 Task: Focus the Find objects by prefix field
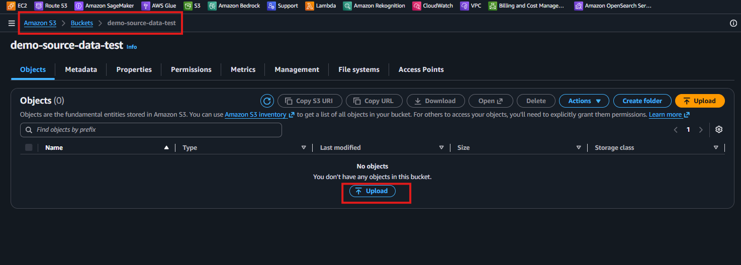[151, 130]
